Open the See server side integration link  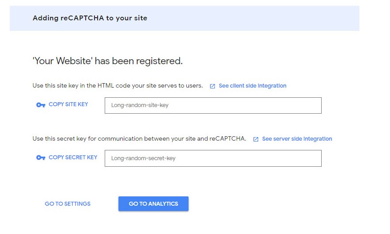click(x=297, y=139)
